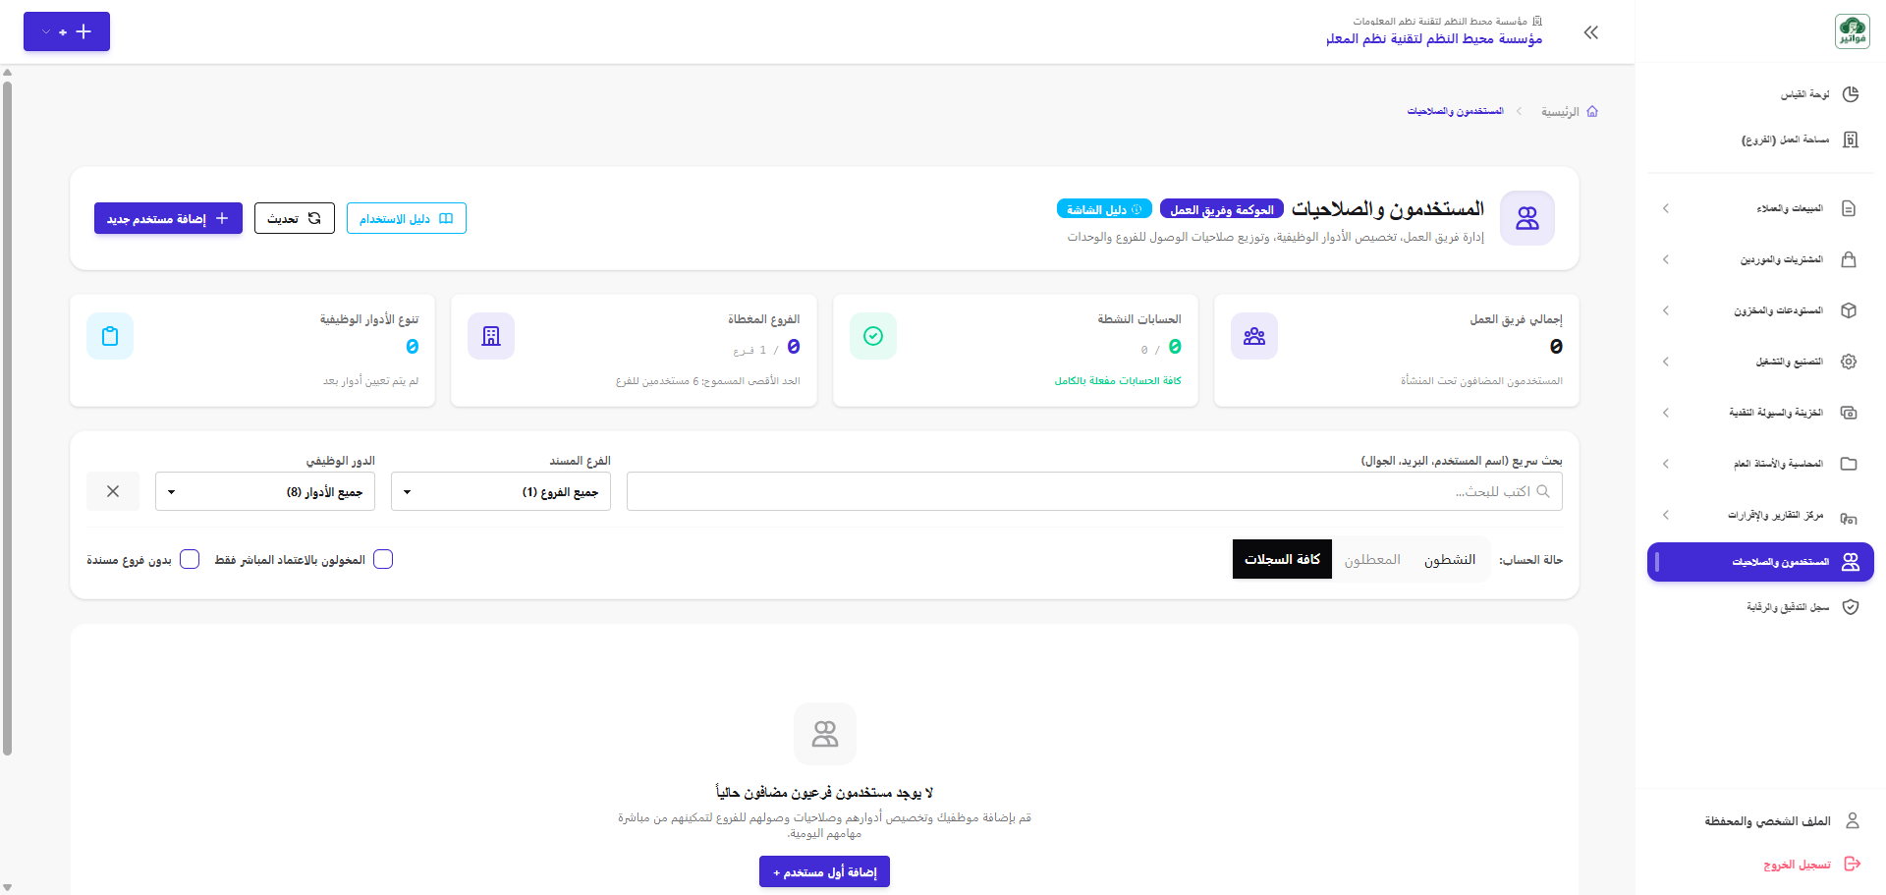Select المعطلون status tab
Viewport: 1886px width, 895px height.
point(1372,559)
